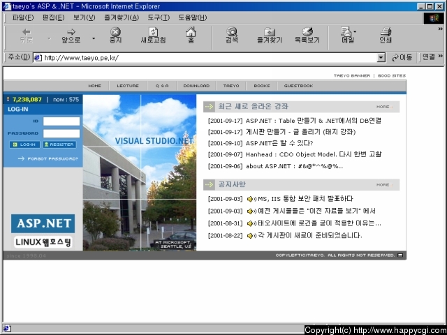Click the TAEYO BANNER link
Image resolution: width=447 pixels, height=335 pixels.
352,76
